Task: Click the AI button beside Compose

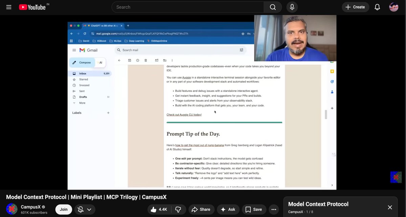Action: (x=100, y=63)
